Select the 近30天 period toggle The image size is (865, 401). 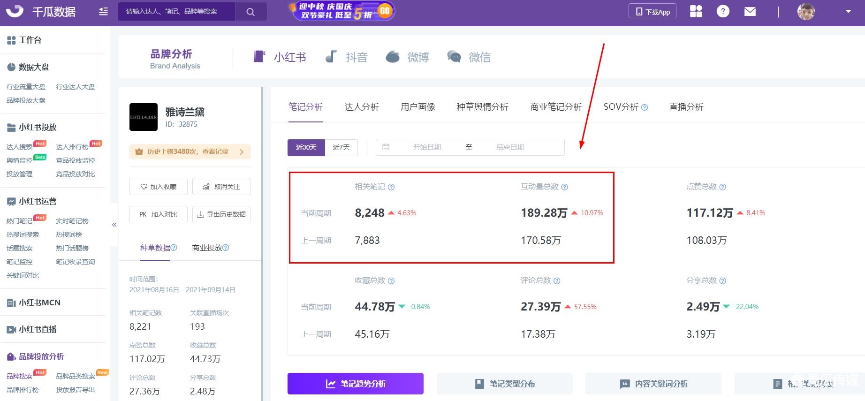(x=306, y=147)
